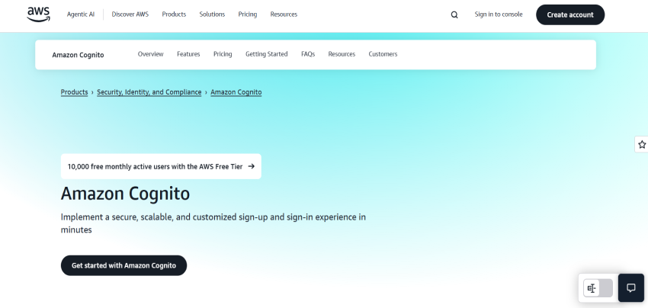Viewport: 648px width, 308px height.
Task: Switch to Customers tab
Action: tap(383, 54)
